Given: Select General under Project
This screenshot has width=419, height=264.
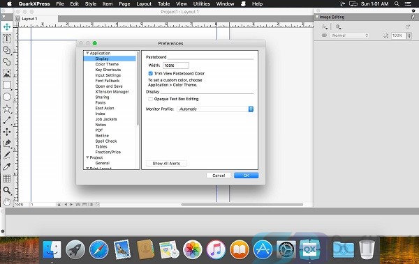Looking at the screenshot, I should coord(103,163).
